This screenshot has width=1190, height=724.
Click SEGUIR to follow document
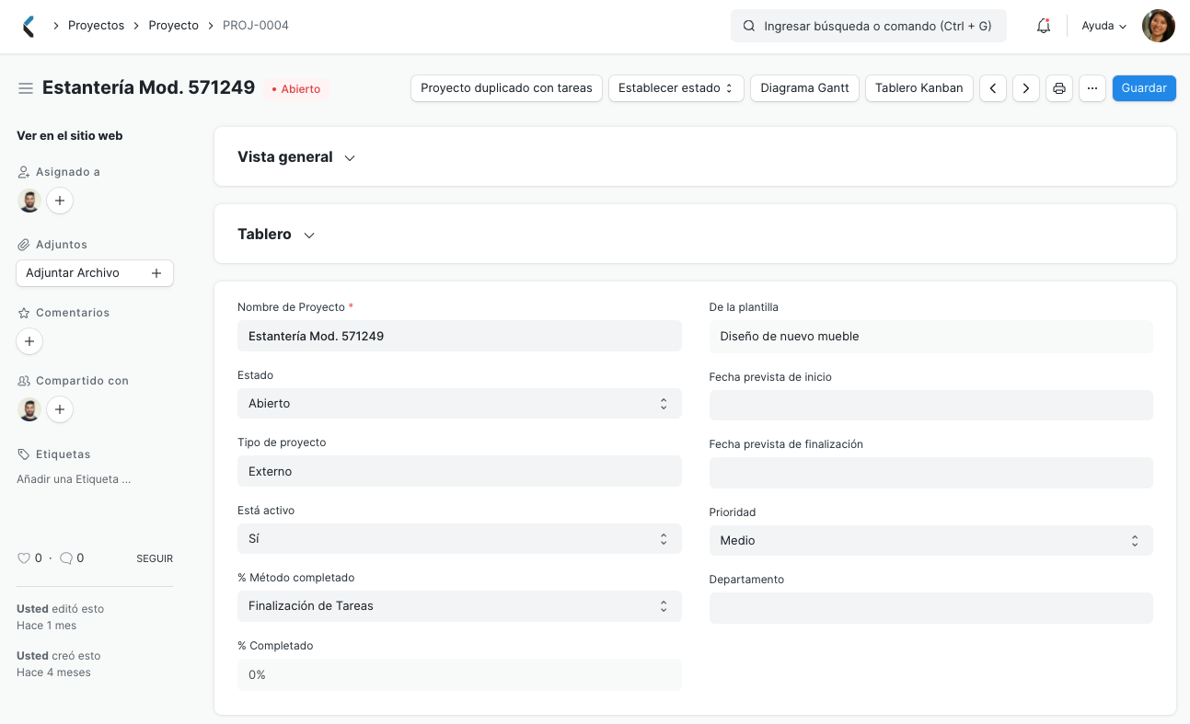[x=155, y=558]
